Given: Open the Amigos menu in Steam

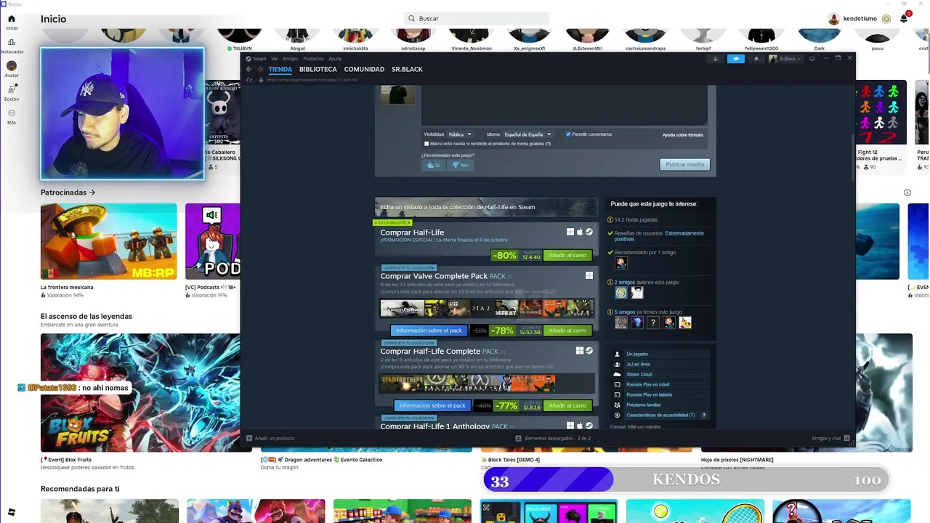Looking at the screenshot, I should click(x=291, y=59).
